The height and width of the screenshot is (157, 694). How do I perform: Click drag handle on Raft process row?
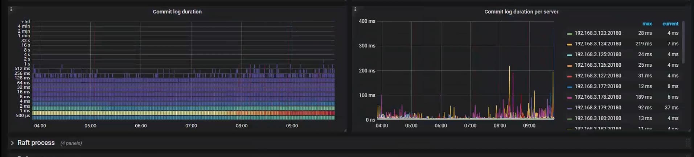pos(687,143)
